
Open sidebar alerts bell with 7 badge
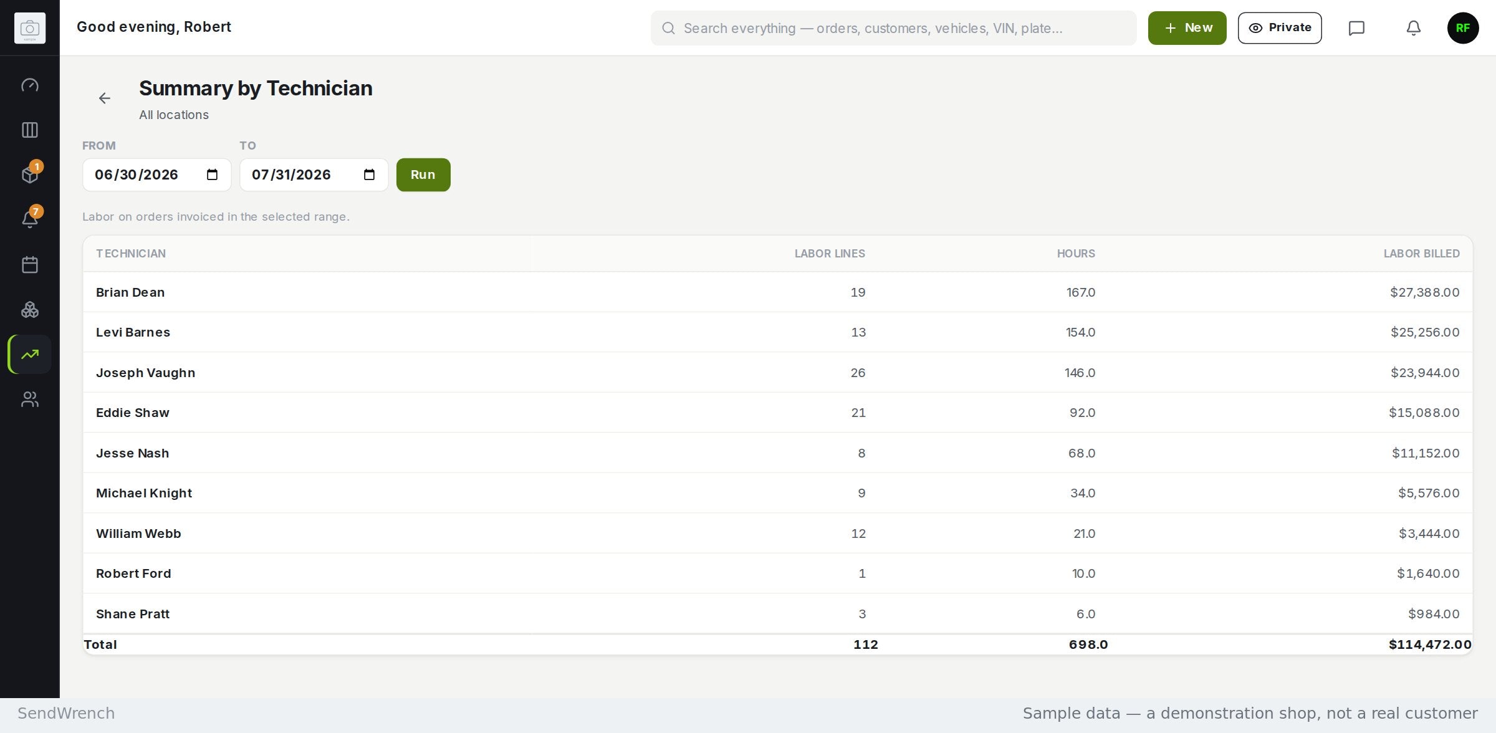coord(29,220)
